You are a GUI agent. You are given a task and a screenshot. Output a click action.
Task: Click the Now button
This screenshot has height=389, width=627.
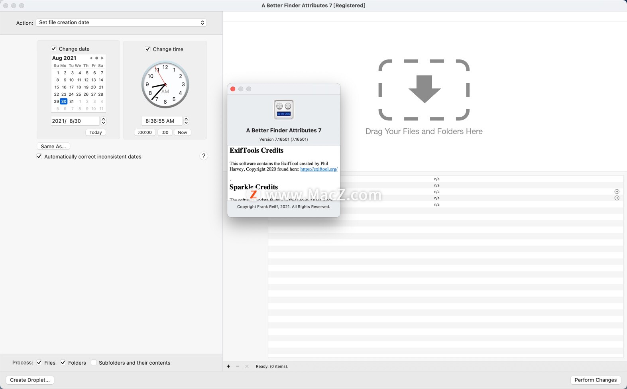click(x=183, y=132)
